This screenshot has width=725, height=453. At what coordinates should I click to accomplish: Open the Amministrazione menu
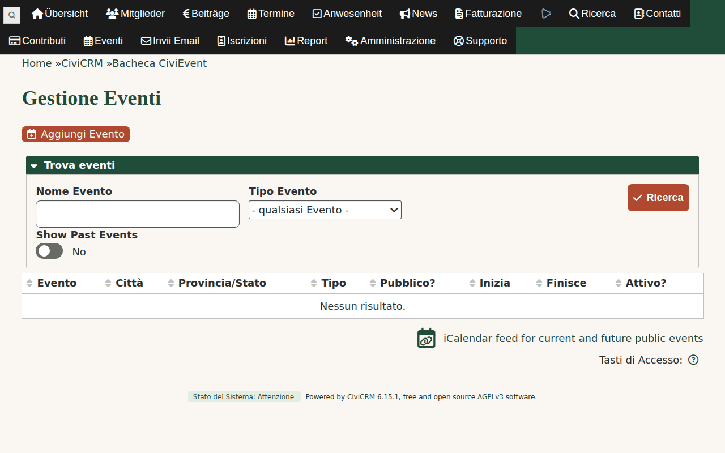tap(390, 41)
